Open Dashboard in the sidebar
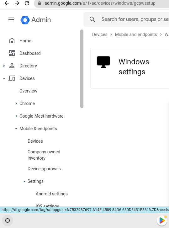The width and height of the screenshot is (169, 228). pos(30,53)
